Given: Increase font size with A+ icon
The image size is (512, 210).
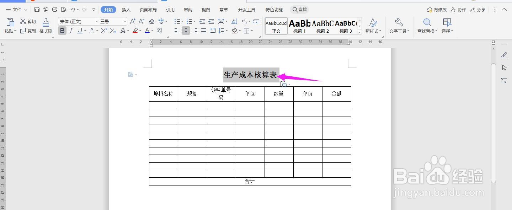Looking at the screenshot, I should point(133,21).
